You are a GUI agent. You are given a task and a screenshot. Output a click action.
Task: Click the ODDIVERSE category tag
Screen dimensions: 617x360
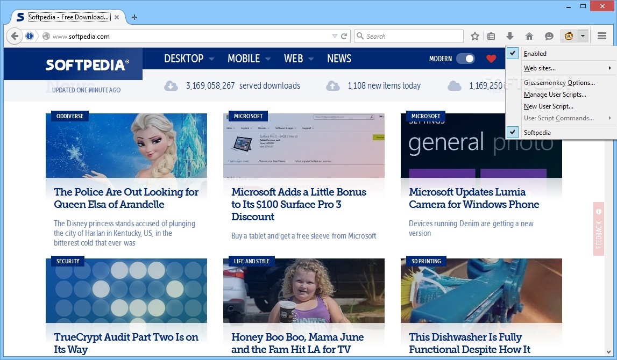69,116
